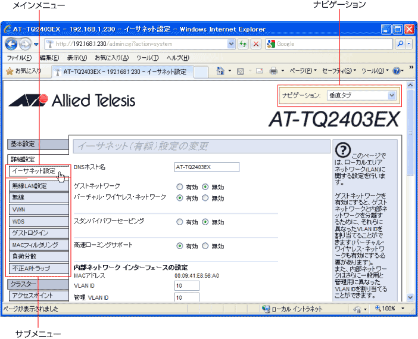This screenshot has height=339, width=418.
Task: Select 無効 for スタンバイパワーセービング
Action: [205, 222]
